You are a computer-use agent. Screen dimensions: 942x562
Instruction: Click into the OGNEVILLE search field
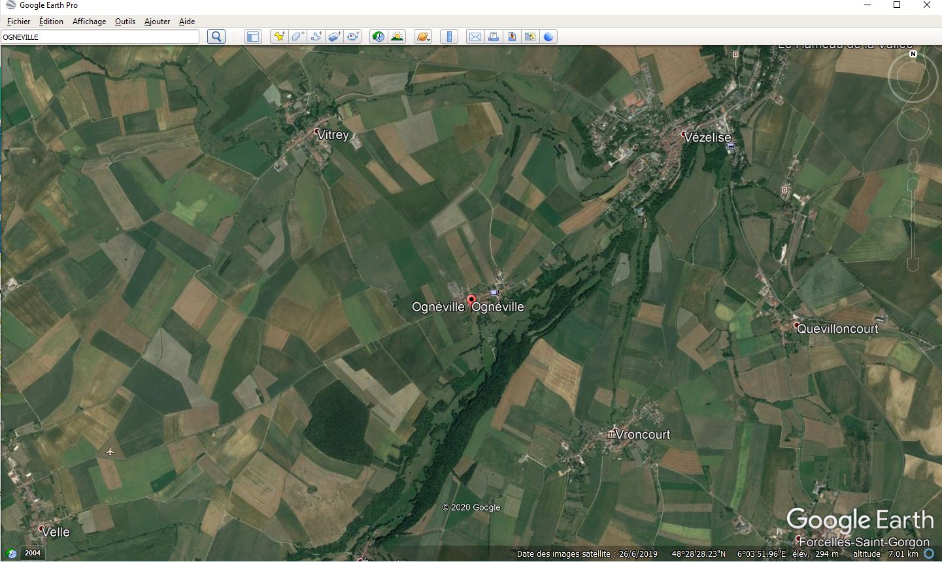tap(100, 37)
